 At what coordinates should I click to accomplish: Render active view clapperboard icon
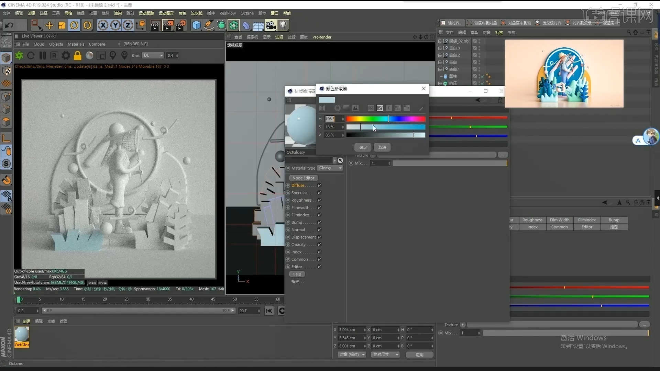pyautogui.click(x=155, y=25)
